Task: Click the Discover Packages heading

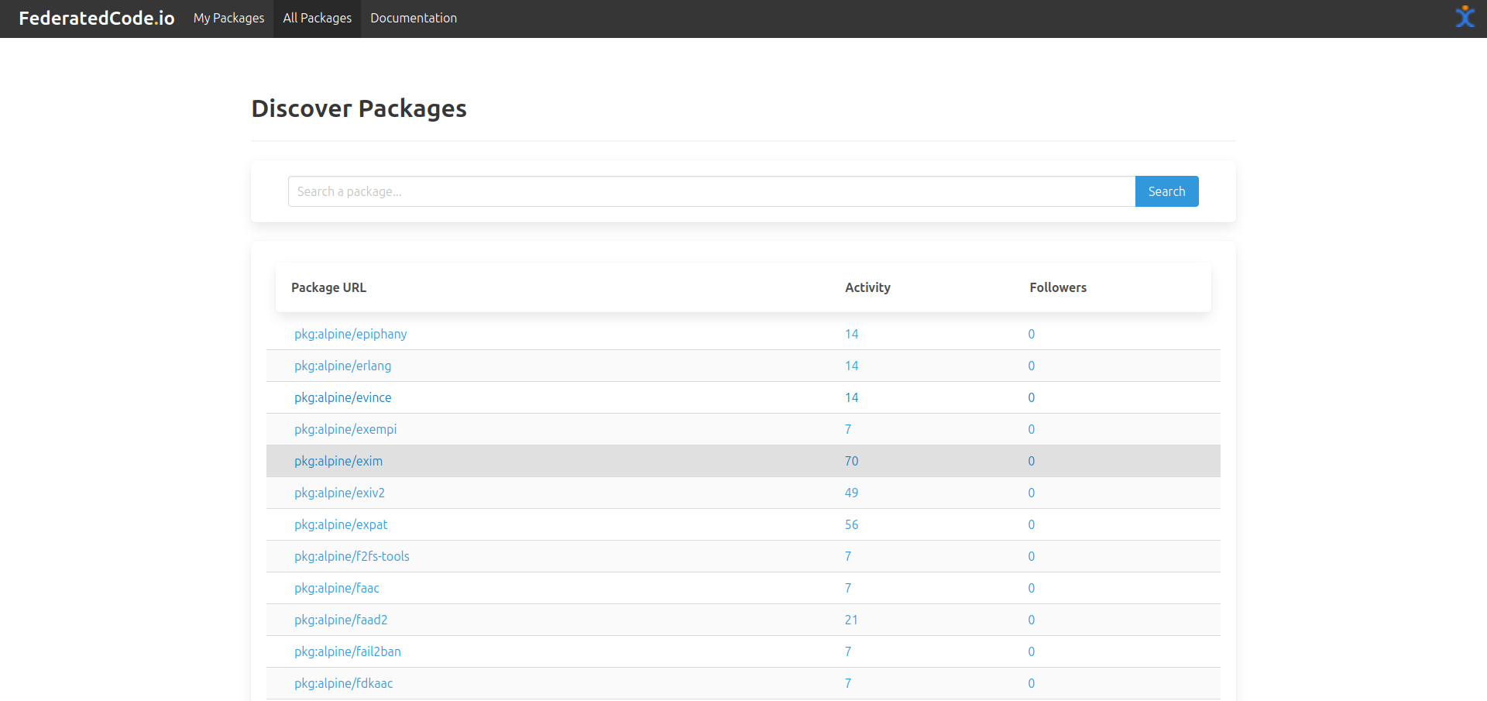Action: coord(359,108)
